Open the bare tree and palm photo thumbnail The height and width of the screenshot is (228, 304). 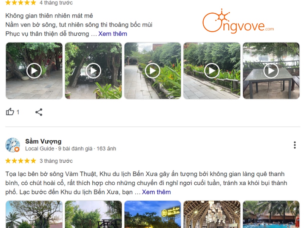coord(34,214)
